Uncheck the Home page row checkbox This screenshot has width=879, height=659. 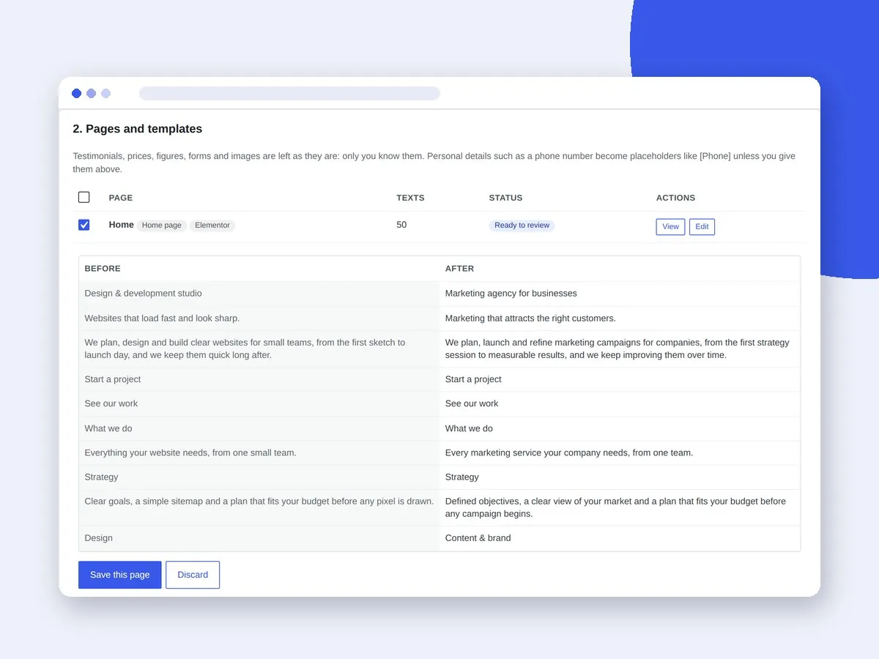pos(84,225)
